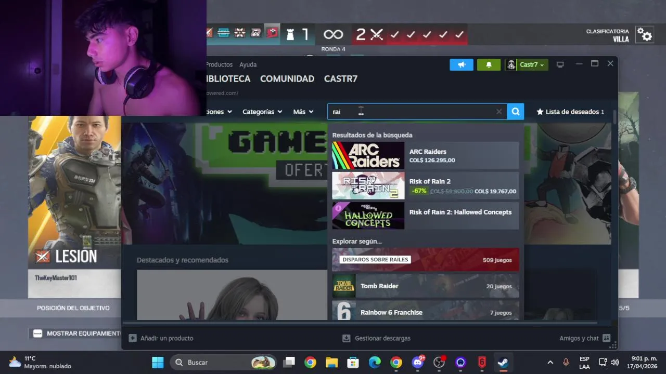Open the first Google Chrome taskbar icon
The height and width of the screenshot is (374, 666).
[310, 362]
